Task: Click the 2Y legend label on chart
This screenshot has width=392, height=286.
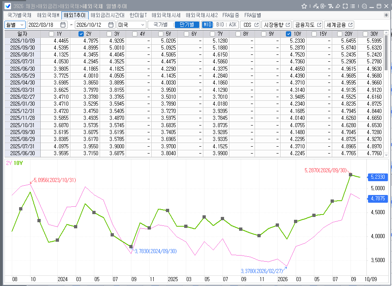Action: (9, 163)
